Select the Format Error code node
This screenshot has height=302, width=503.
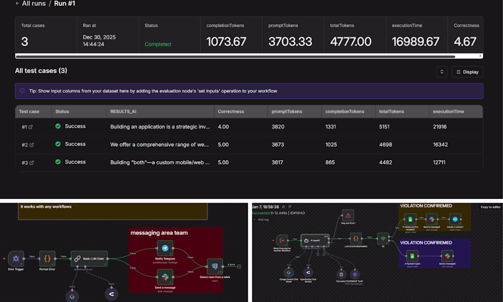coord(47,259)
